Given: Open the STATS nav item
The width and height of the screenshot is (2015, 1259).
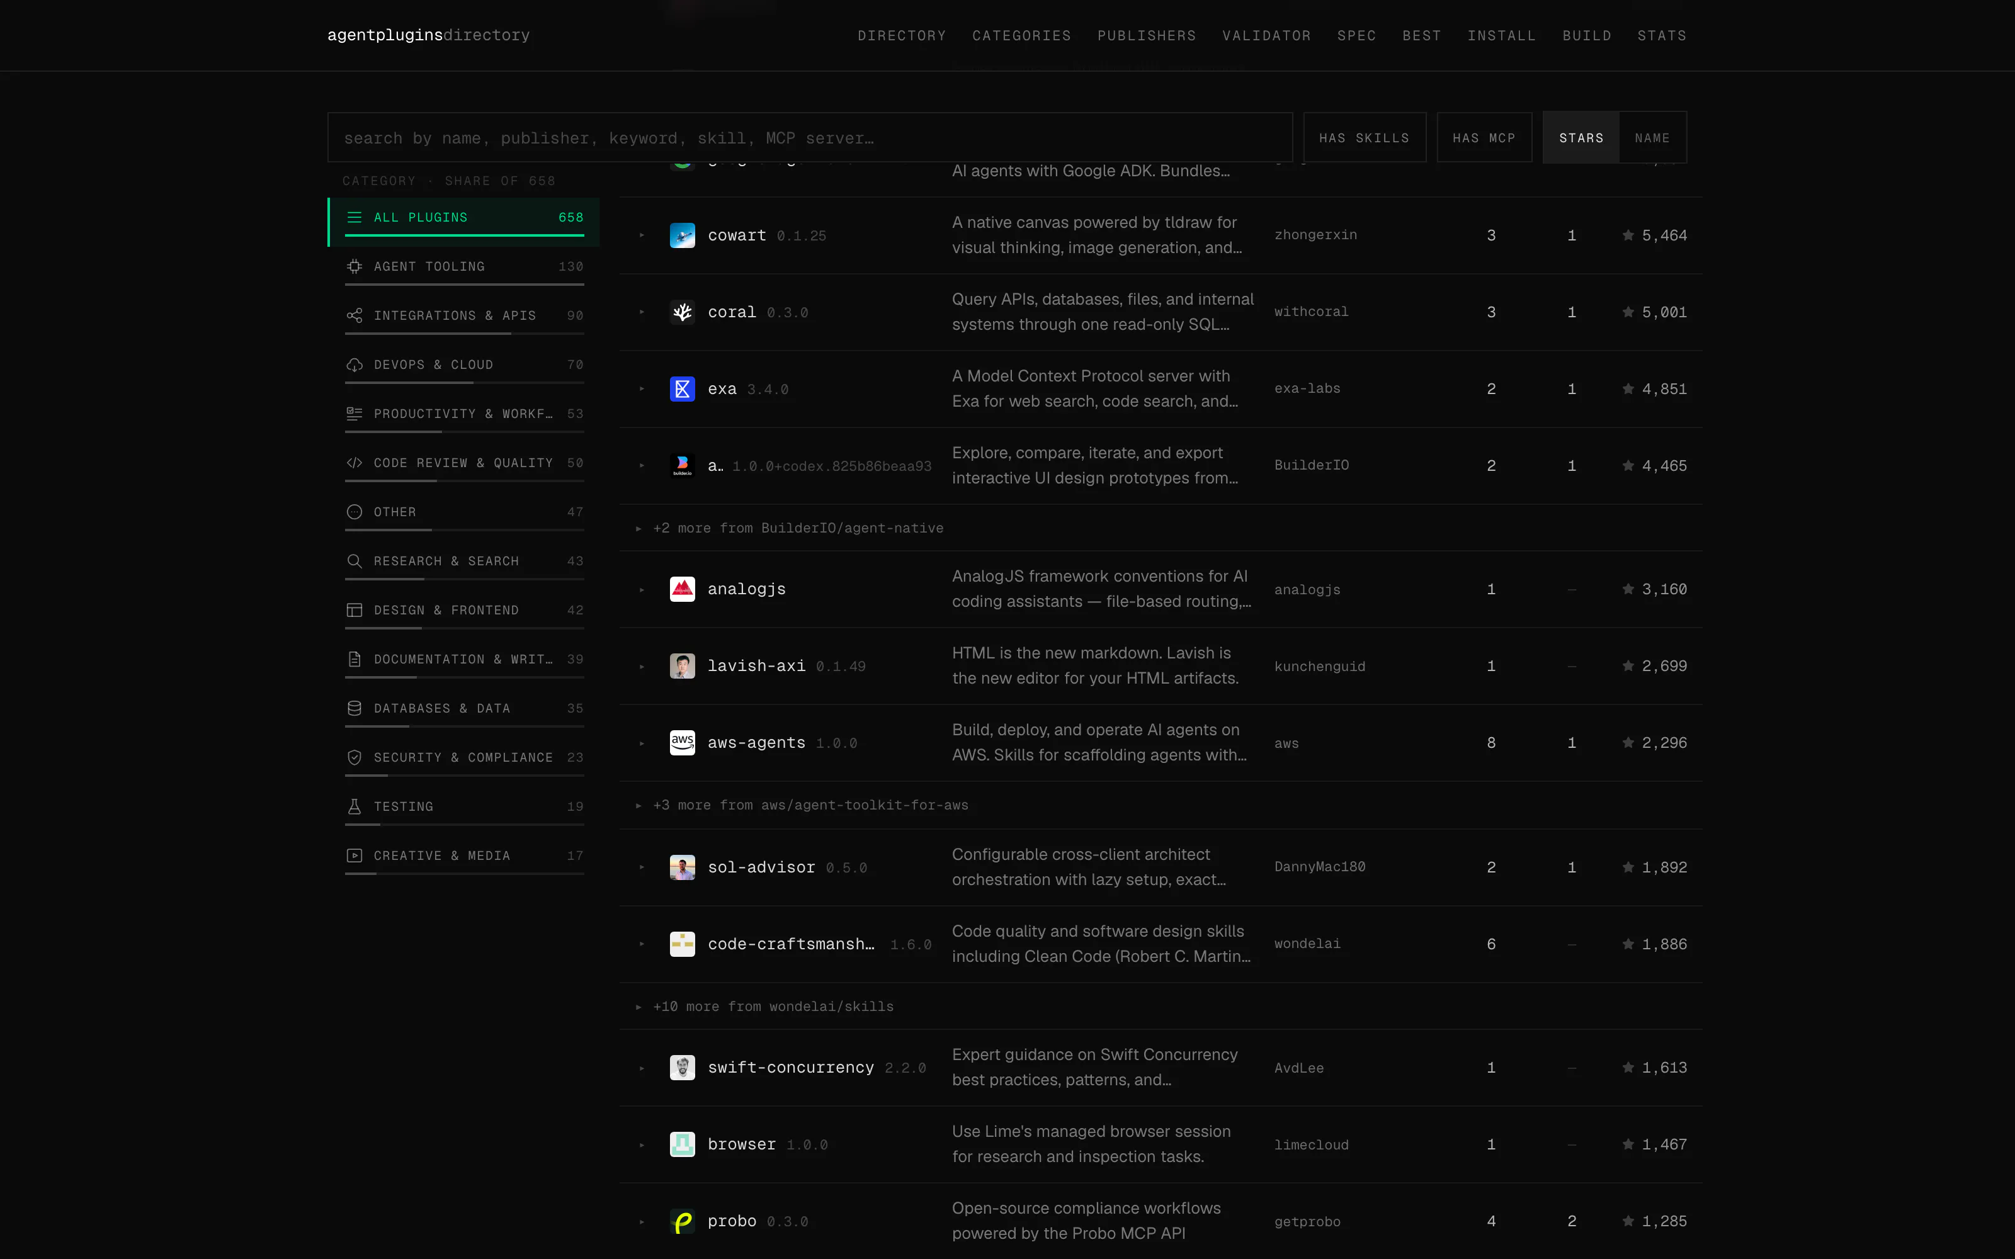Looking at the screenshot, I should (1662, 36).
